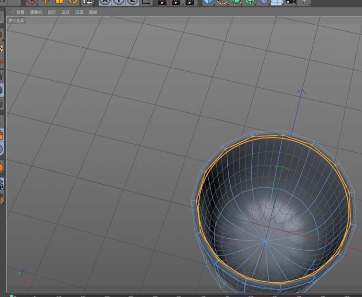The height and width of the screenshot is (297, 362).
Task: Click the blue Z-axis arrow handle
Action: pos(301,90)
